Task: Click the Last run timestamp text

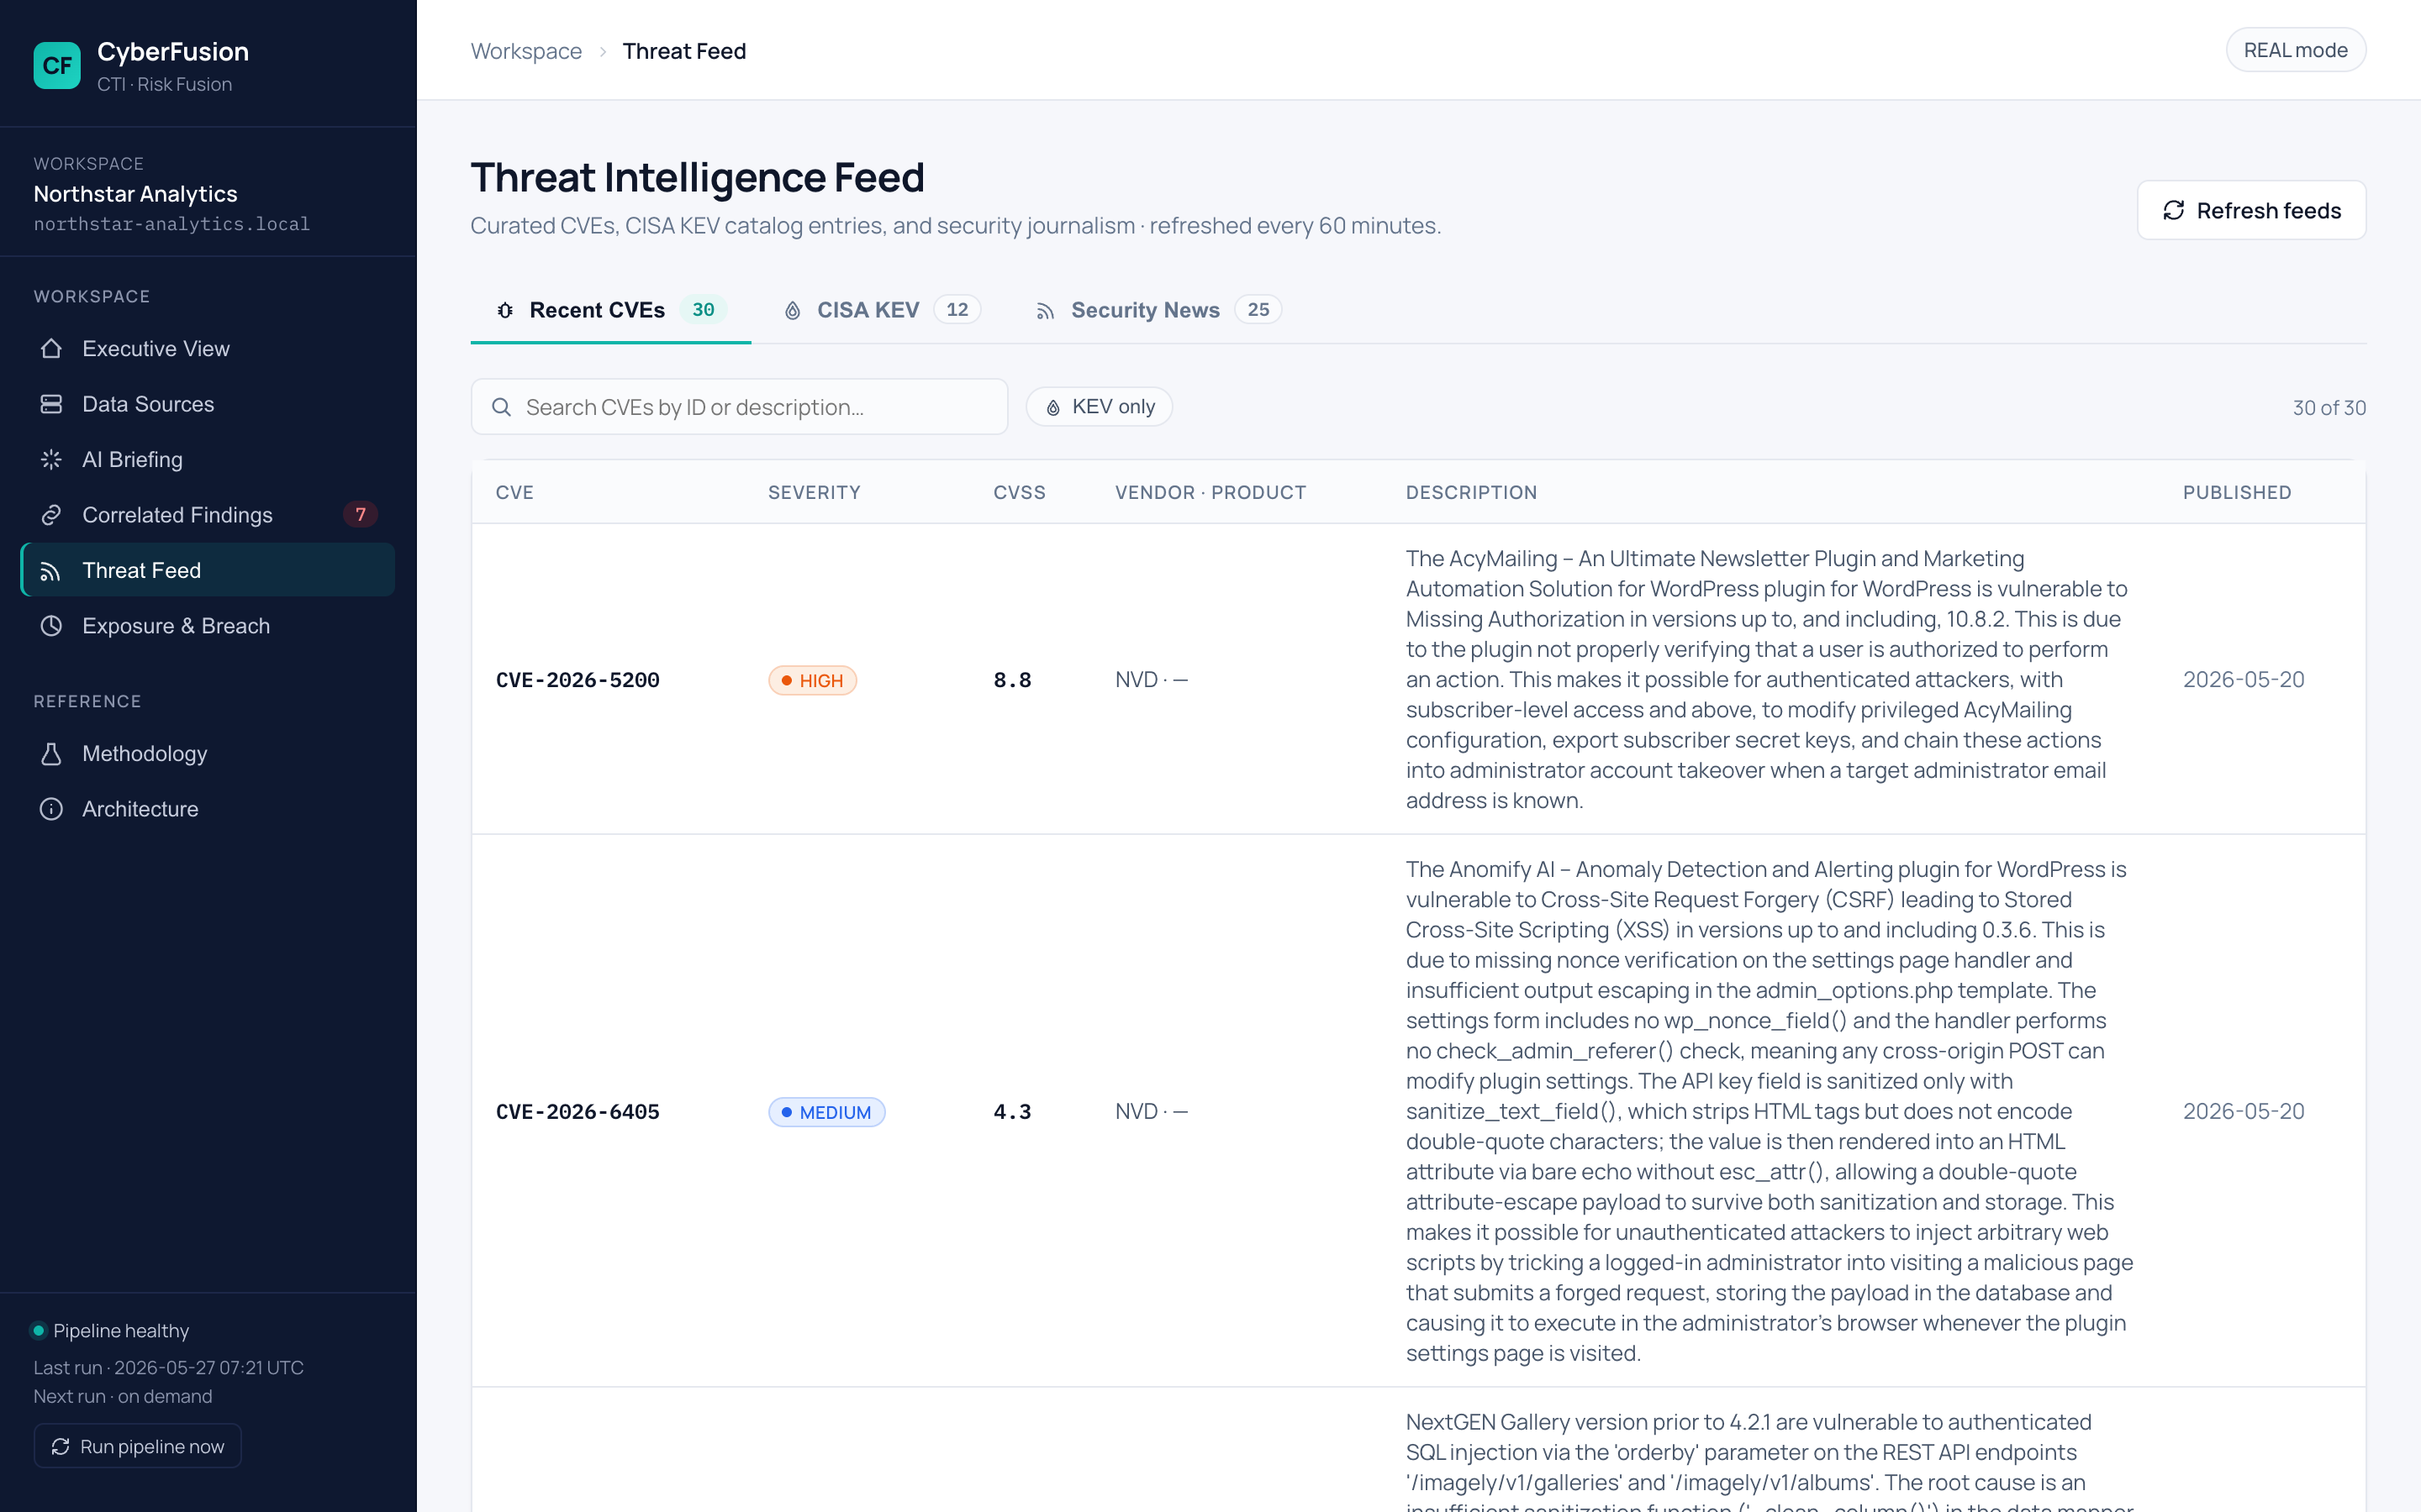Action: (x=168, y=1367)
